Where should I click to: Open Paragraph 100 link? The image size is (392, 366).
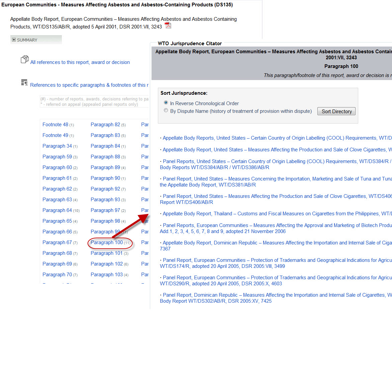coord(107,242)
